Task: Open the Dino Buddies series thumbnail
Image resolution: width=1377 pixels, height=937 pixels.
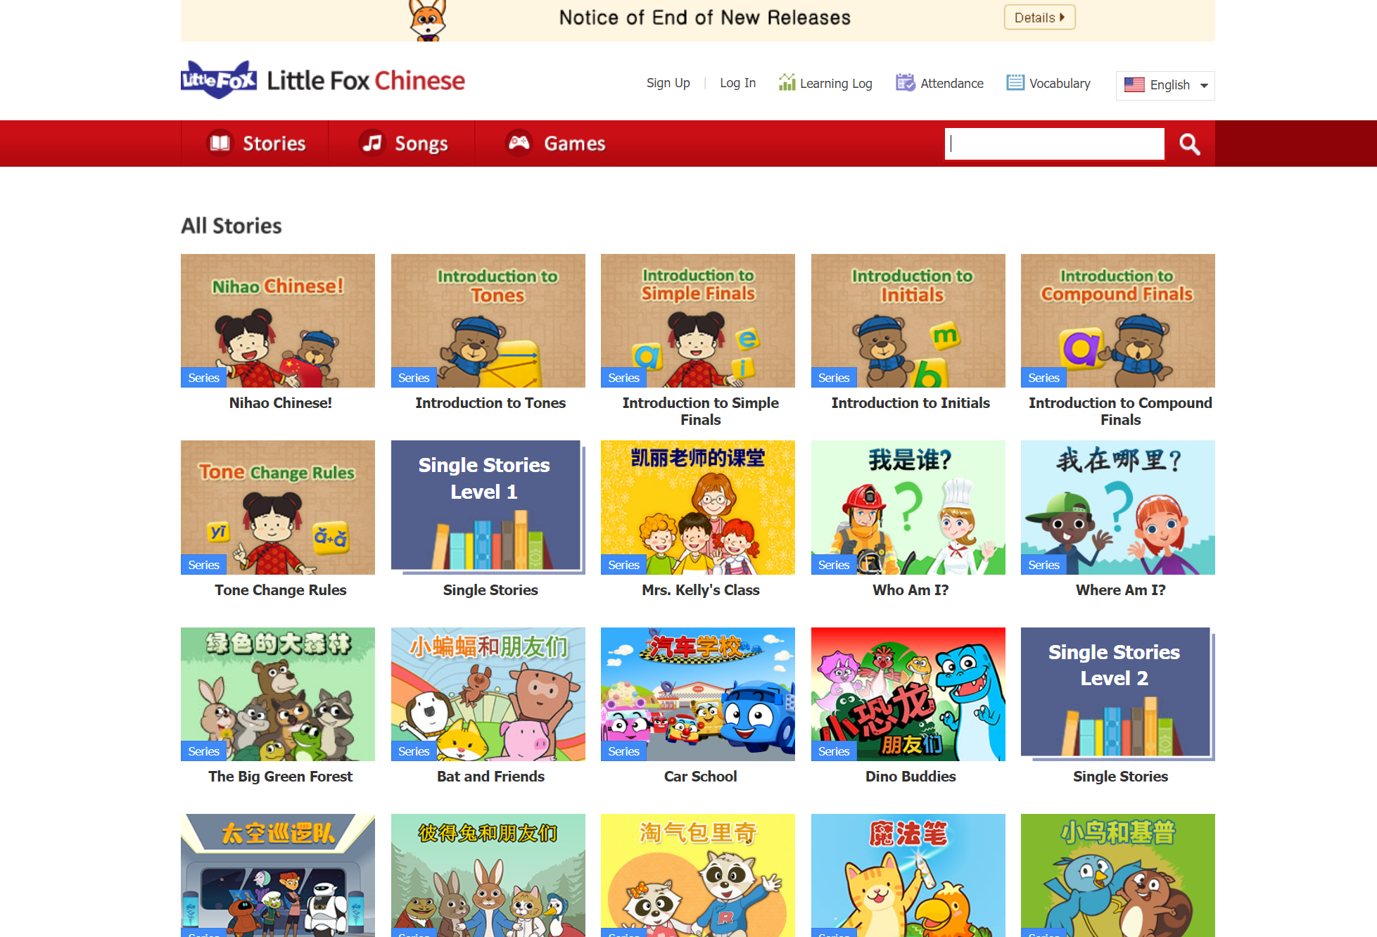Action: (x=908, y=694)
